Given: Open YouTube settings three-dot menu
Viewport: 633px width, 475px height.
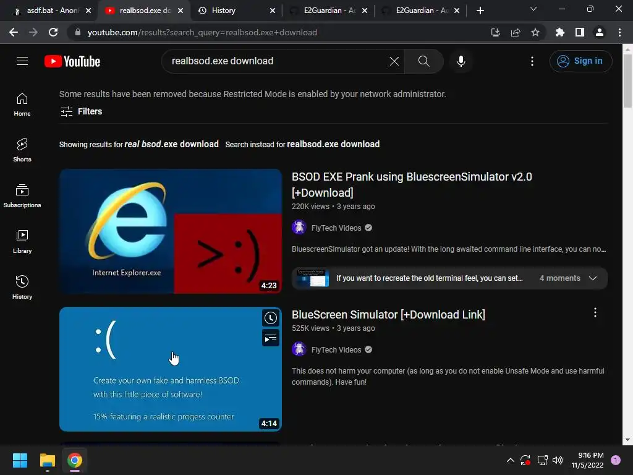Looking at the screenshot, I should click(x=532, y=61).
